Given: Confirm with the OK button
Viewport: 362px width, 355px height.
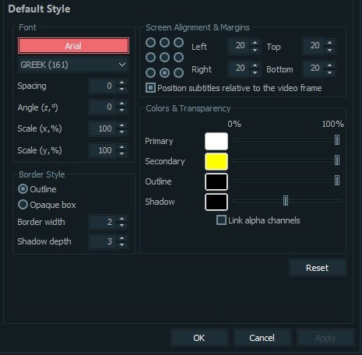Looking at the screenshot, I should pos(199,338).
